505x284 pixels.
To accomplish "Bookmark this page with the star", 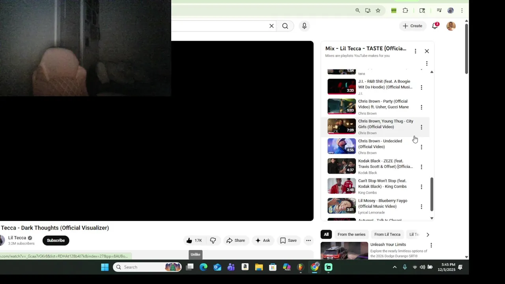I will pyautogui.click(x=378, y=11).
